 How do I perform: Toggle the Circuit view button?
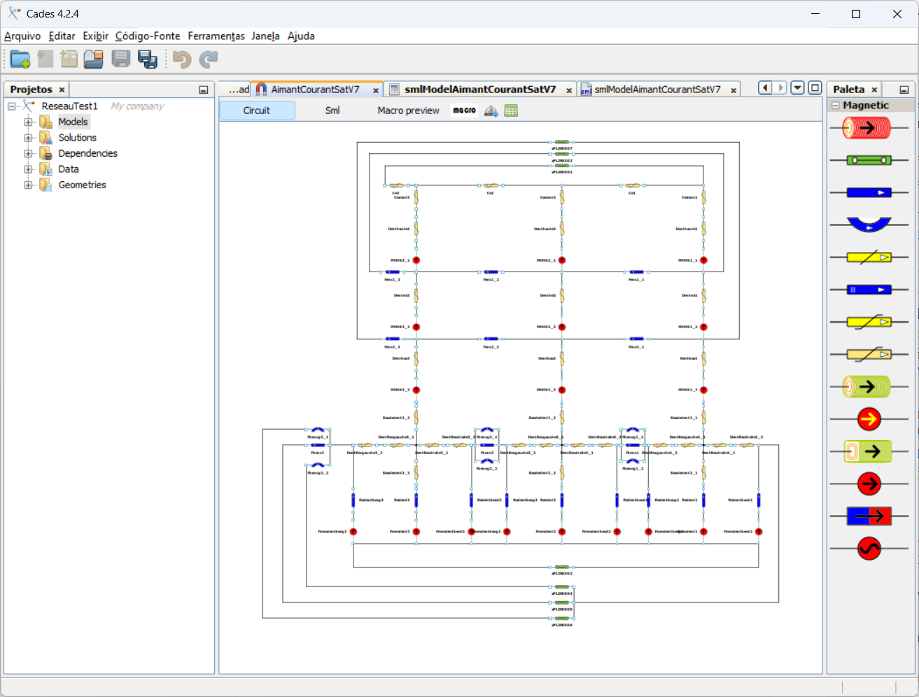pos(257,111)
